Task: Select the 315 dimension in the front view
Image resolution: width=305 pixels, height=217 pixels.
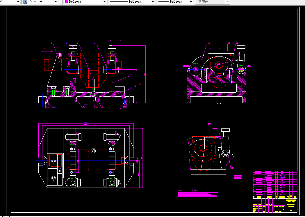Action: click(86, 104)
